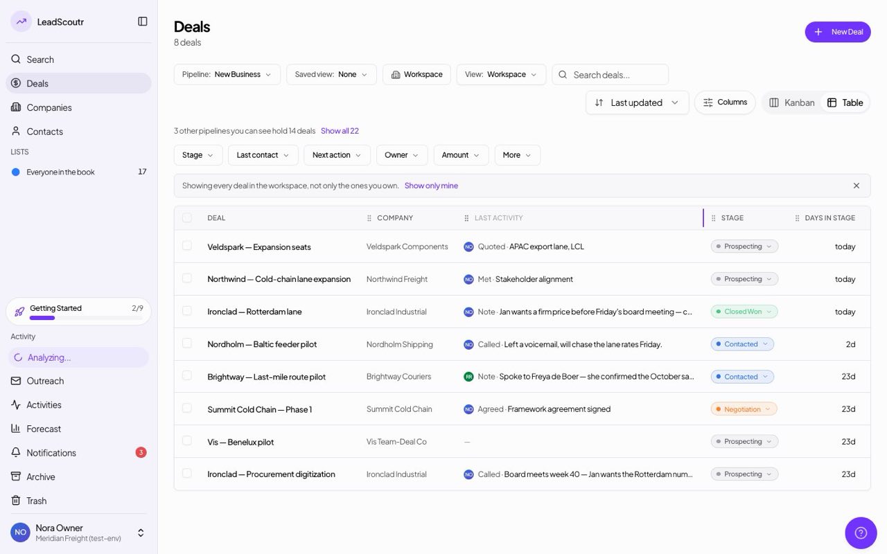Image resolution: width=887 pixels, height=554 pixels.
Task: Click the Getting Started progress bar
Action: tap(86, 318)
